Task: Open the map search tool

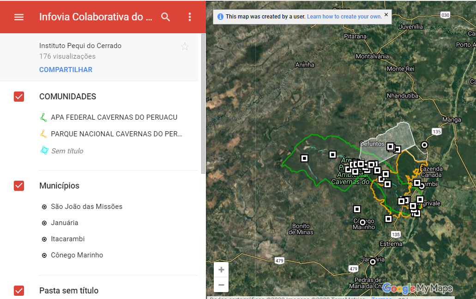Action: [x=166, y=17]
